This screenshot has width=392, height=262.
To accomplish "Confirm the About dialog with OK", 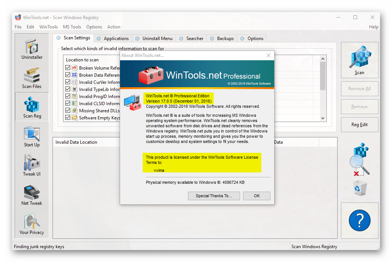I will tap(257, 196).
